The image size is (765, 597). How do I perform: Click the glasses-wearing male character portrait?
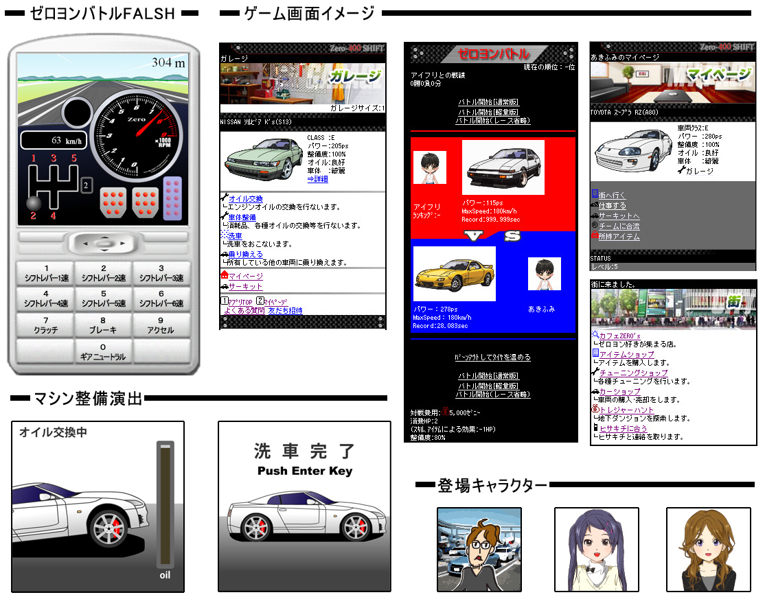479,549
